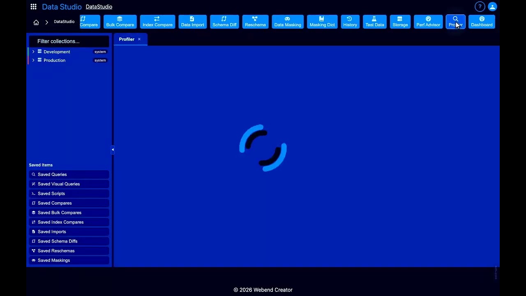Screen dimensions: 526x296
Task: Open Saved Maskings
Action: tap(69, 260)
